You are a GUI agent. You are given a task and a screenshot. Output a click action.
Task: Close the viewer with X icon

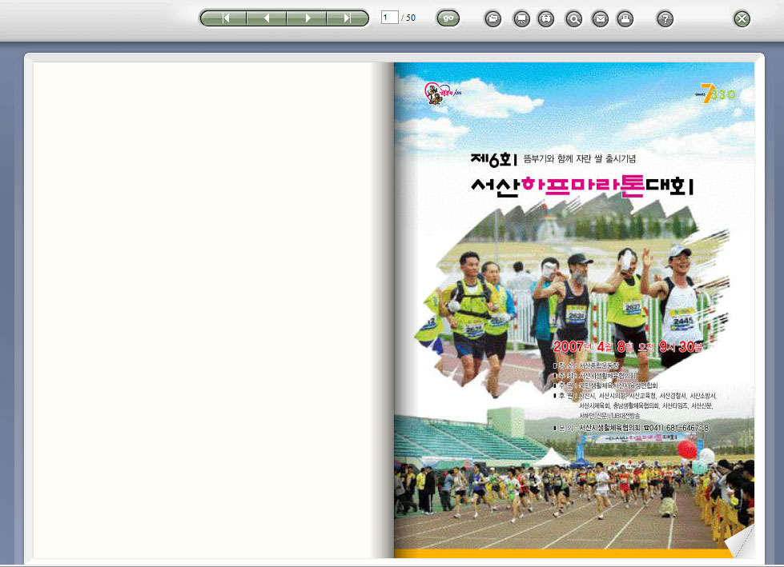pyautogui.click(x=742, y=19)
